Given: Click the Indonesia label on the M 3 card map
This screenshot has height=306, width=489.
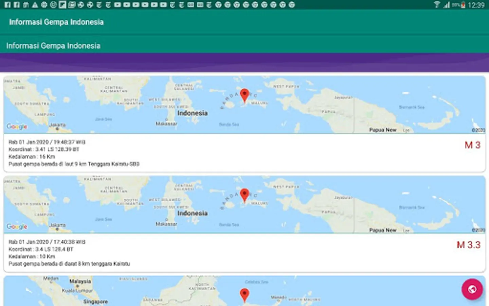Looking at the screenshot, I should click(192, 113).
